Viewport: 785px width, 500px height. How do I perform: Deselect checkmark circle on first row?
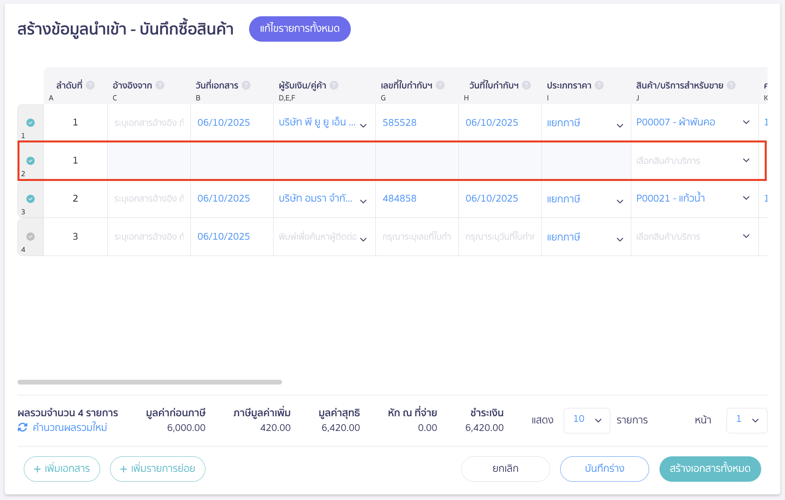click(x=30, y=122)
